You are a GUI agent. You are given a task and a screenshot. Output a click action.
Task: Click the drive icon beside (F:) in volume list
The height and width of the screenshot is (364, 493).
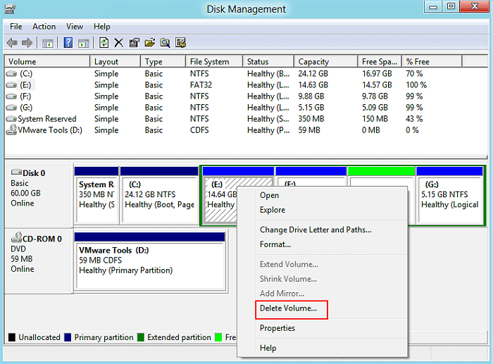coord(11,96)
